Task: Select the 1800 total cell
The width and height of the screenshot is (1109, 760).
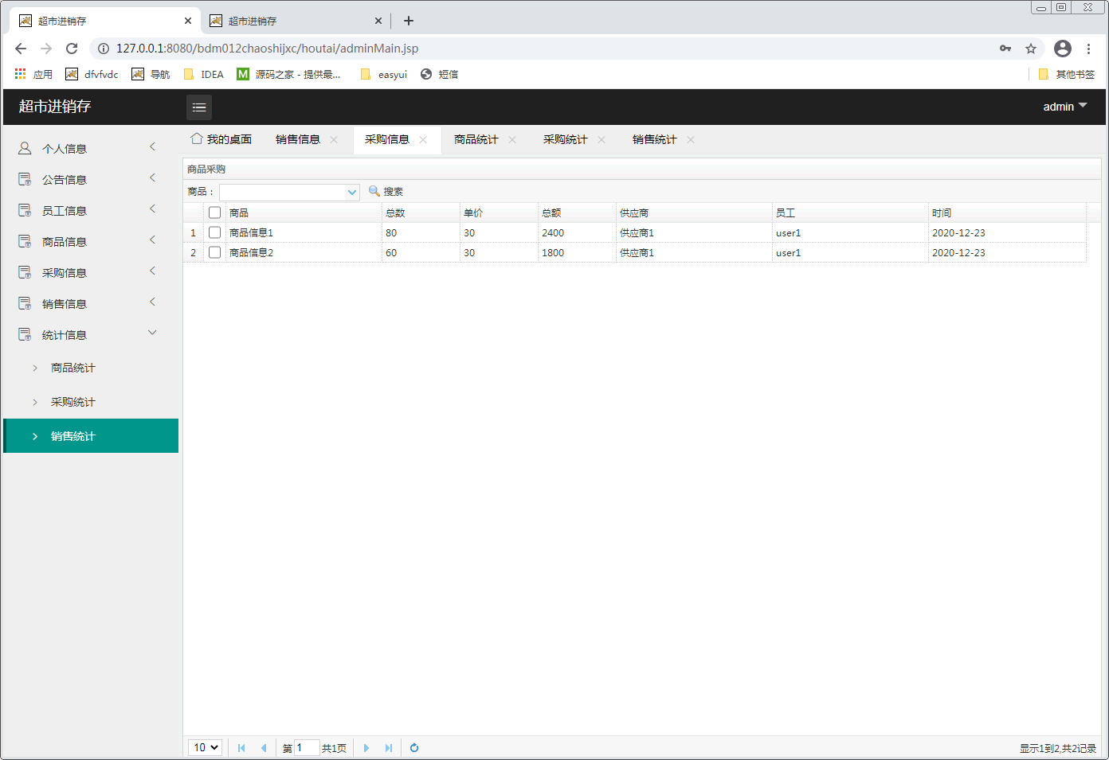Action: (578, 252)
